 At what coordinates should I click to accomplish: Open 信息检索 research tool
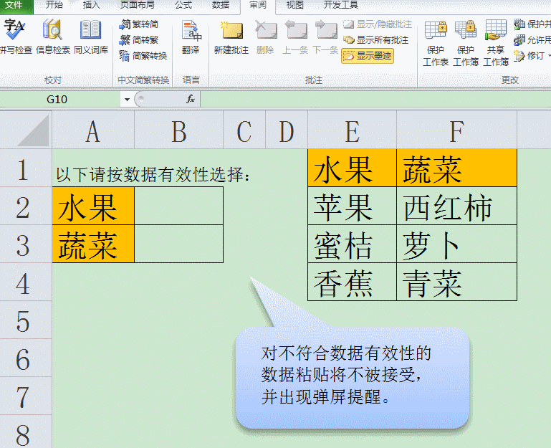(53, 37)
